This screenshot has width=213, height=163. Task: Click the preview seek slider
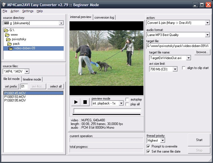[106, 111]
